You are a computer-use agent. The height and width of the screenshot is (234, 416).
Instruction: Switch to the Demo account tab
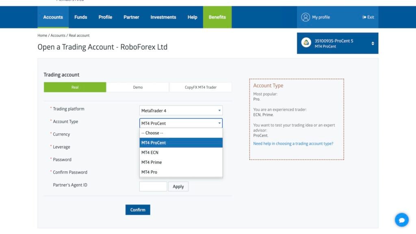(x=138, y=87)
